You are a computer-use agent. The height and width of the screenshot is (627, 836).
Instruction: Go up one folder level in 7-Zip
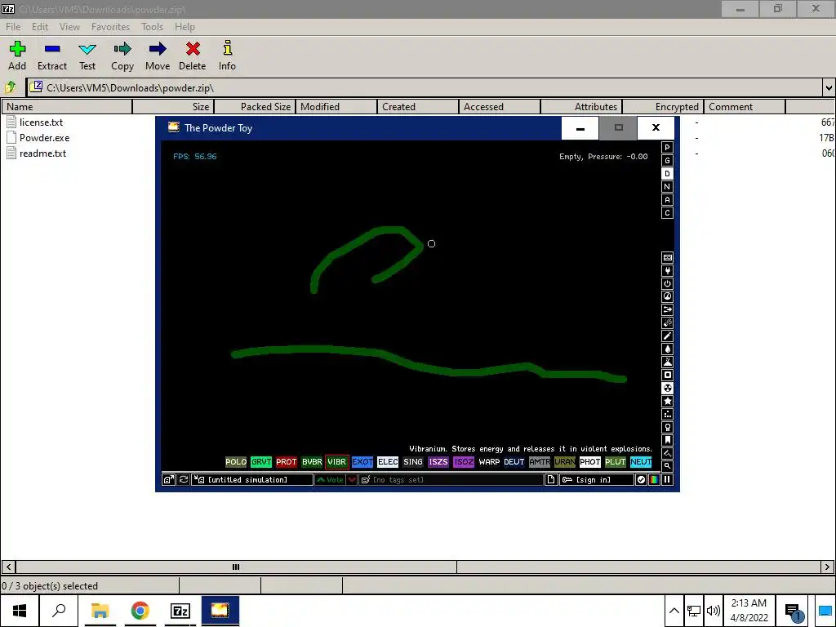11,87
